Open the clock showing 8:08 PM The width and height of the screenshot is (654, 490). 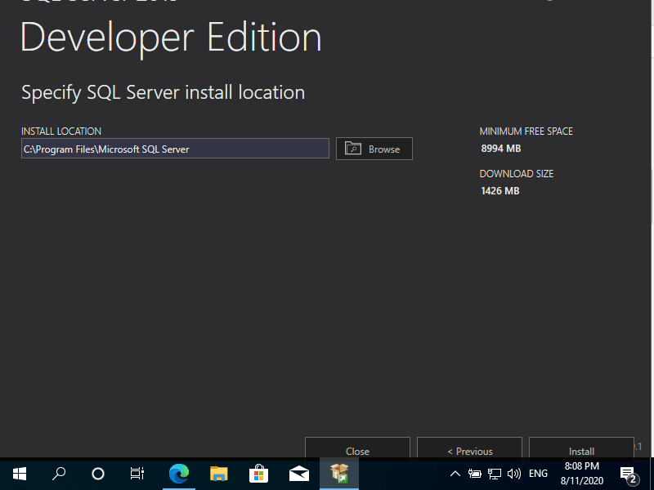click(582, 474)
